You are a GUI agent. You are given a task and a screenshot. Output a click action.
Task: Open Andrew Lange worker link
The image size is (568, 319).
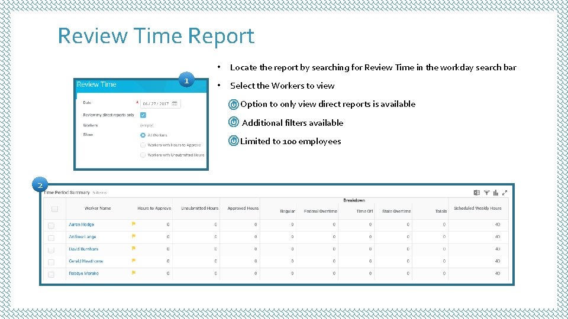pyautogui.click(x=83, y=237)
